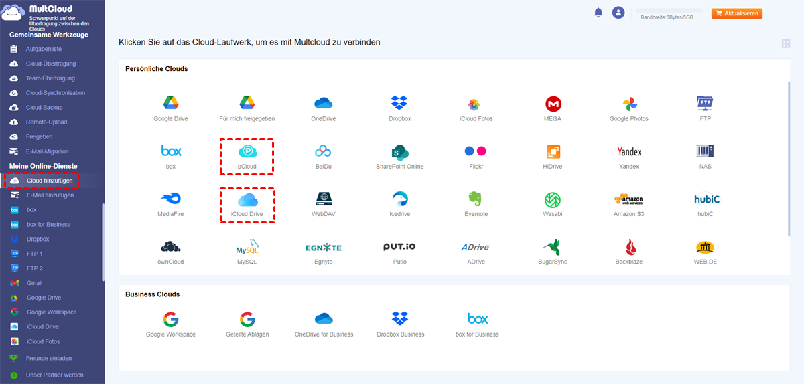This screenshot has height=384, width=804.
Task: Connect Google Photos
Action: coord(629,109)
